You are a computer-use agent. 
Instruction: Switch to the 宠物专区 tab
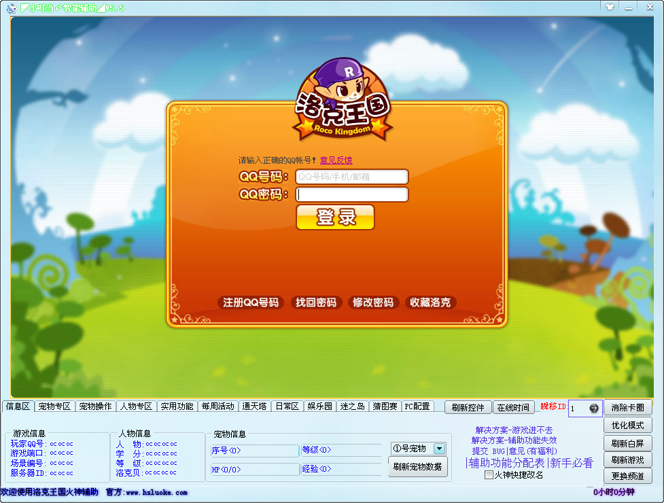54,406
